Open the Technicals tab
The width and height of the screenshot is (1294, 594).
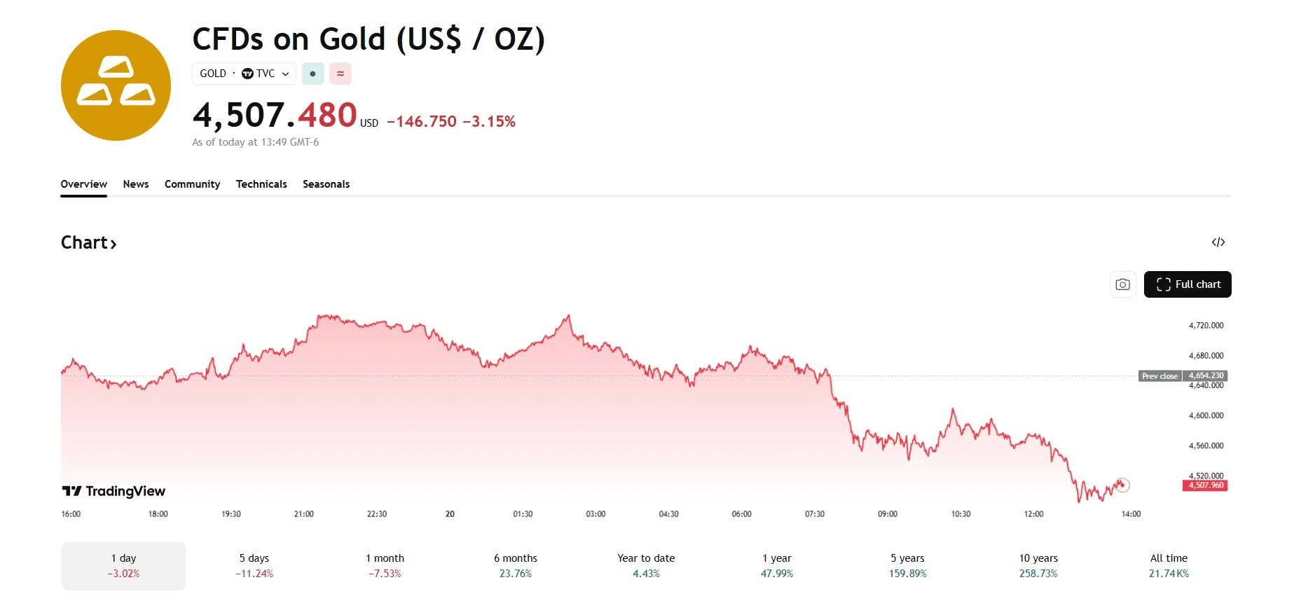(x=261, y=184)
